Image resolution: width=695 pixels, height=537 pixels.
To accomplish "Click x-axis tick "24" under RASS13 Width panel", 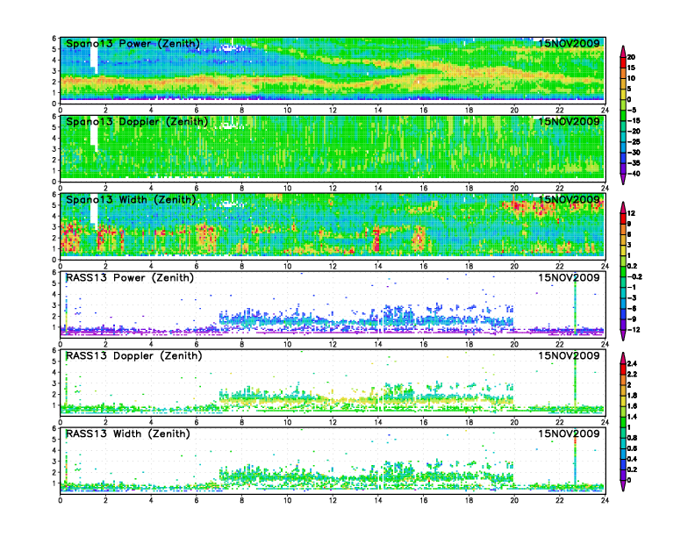I will coord(605,500).
